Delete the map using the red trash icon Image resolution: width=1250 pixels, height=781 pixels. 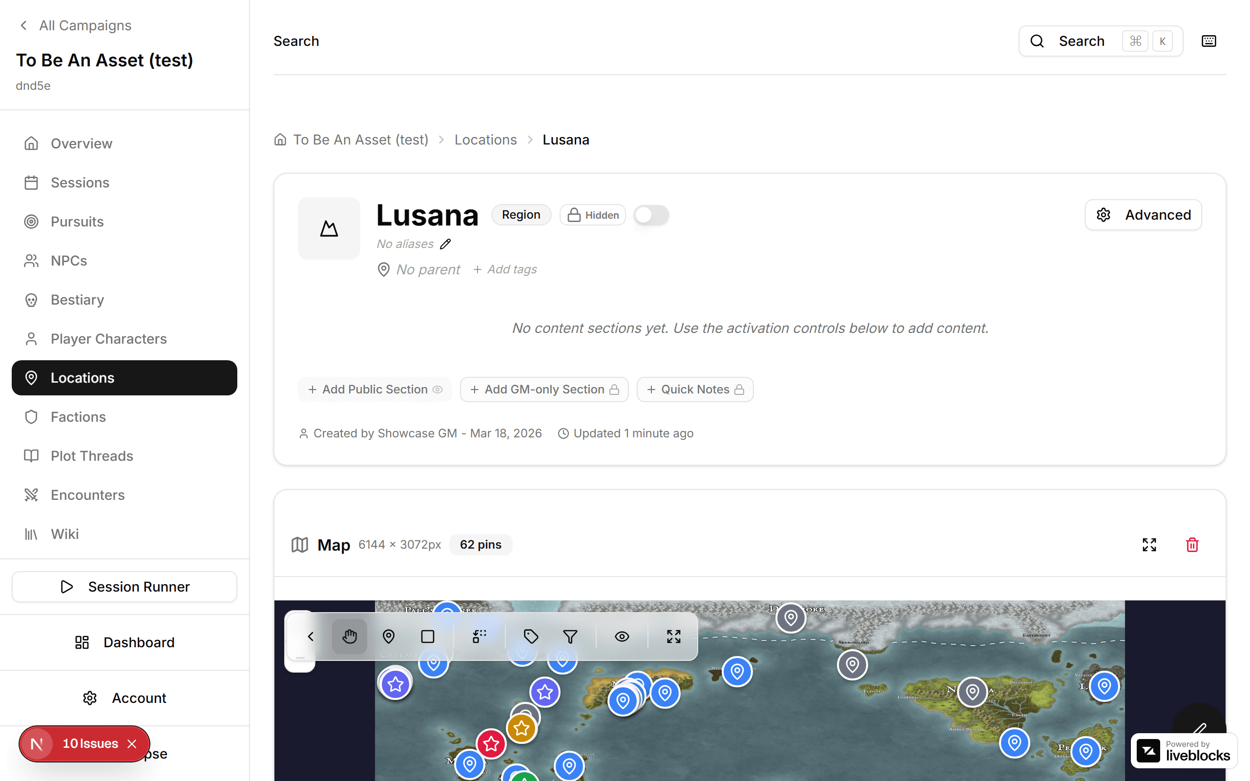(1191, 544)
